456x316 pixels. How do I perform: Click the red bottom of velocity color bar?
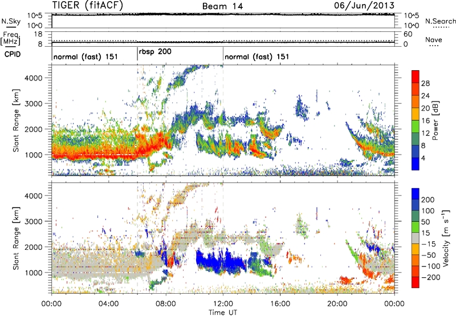pos(416,282)
